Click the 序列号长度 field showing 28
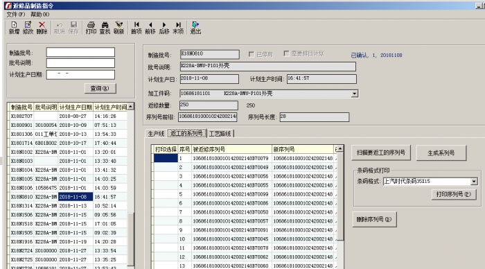 [x=315, y=117]
